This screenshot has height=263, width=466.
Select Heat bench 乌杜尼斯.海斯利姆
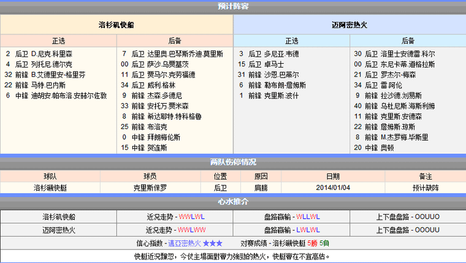(394, 106)
